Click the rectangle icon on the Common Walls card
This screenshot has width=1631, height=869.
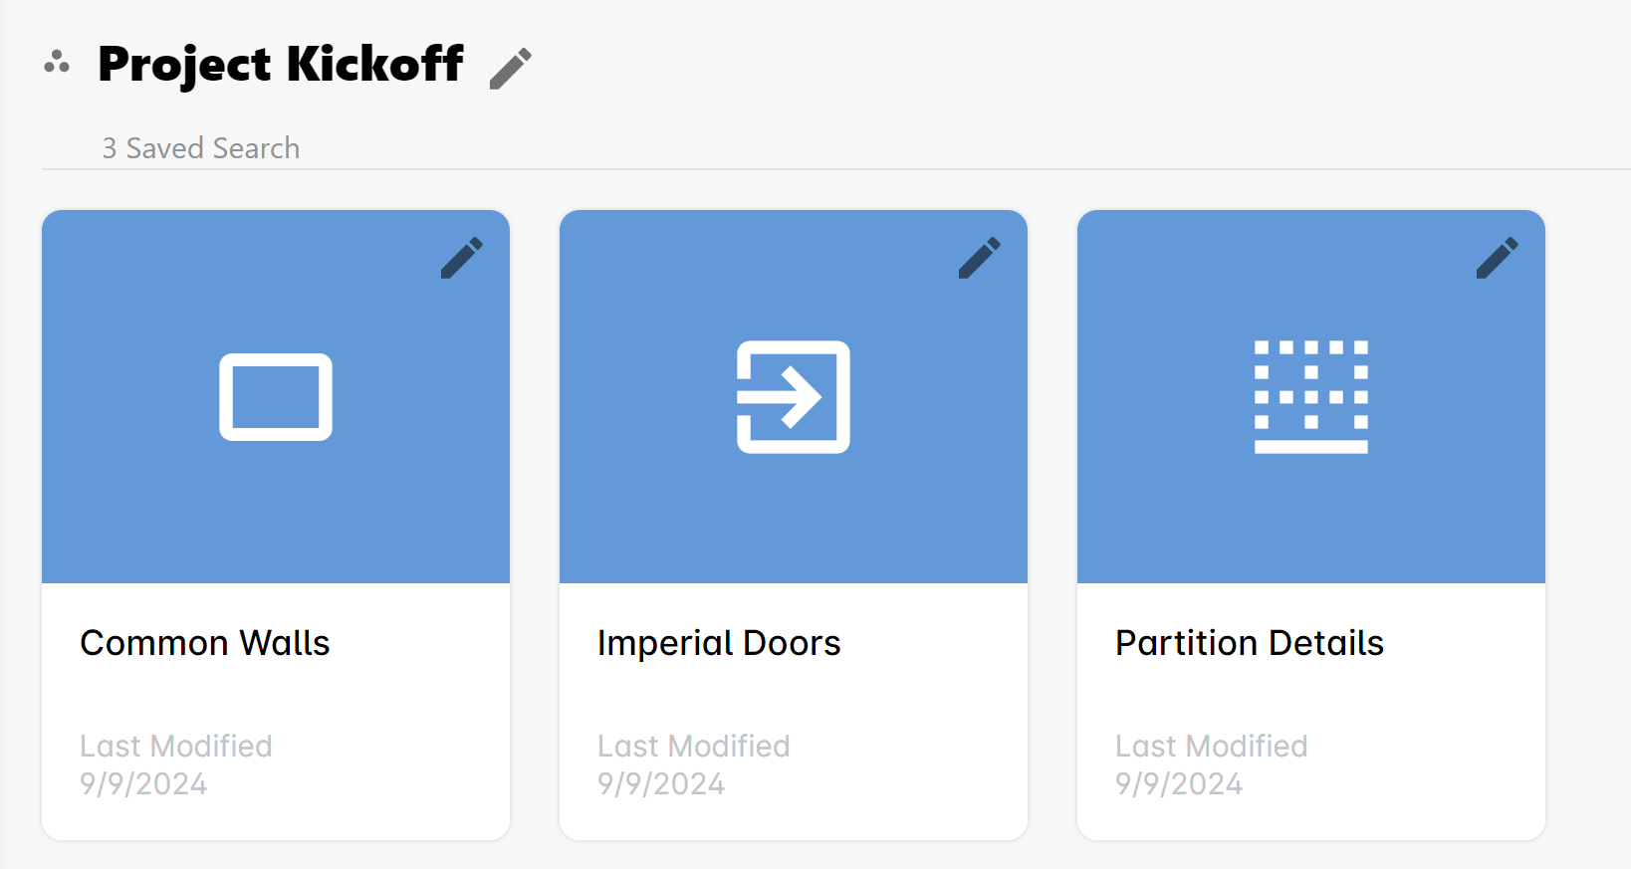276,397
